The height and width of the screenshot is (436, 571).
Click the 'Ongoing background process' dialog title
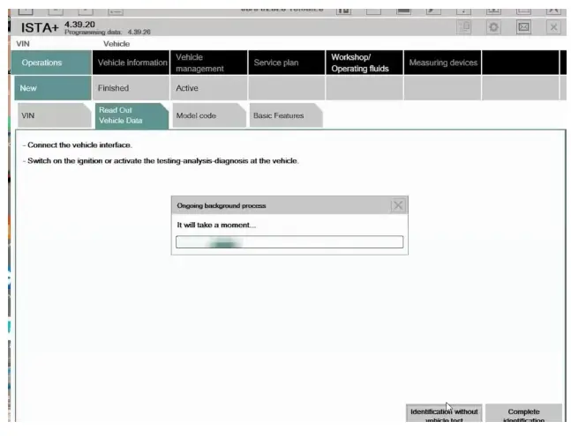pyautogui.click(x=222, y=205)
